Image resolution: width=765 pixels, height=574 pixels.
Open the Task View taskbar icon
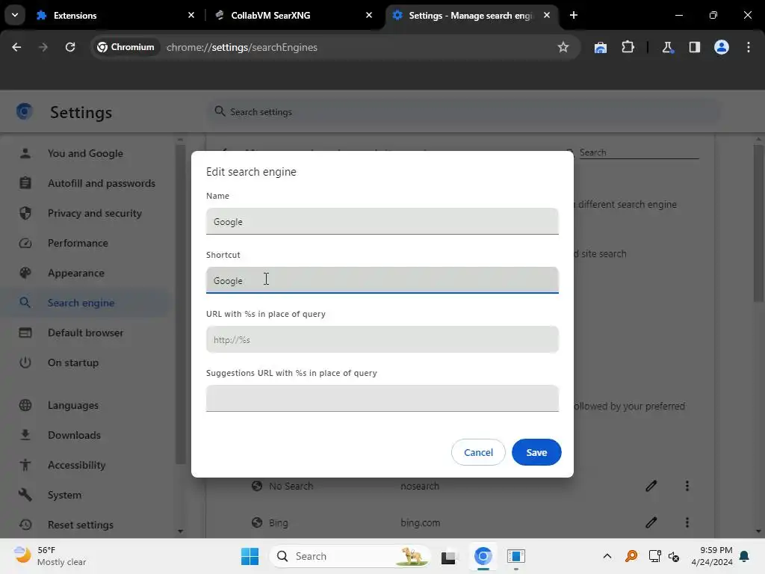click(x=448, y=556)
